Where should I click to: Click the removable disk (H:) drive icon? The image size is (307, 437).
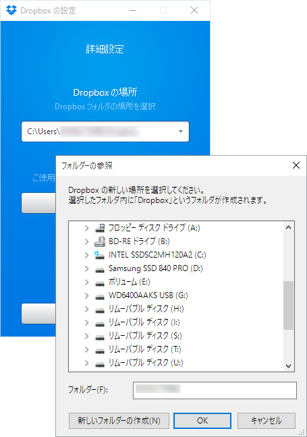coord(100,310)
